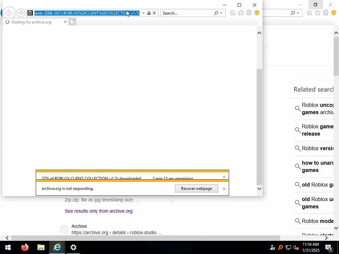Click the network icon in the system tray
Screen dimensions: 339x254
pyautogui.click(x=288, y=247)
